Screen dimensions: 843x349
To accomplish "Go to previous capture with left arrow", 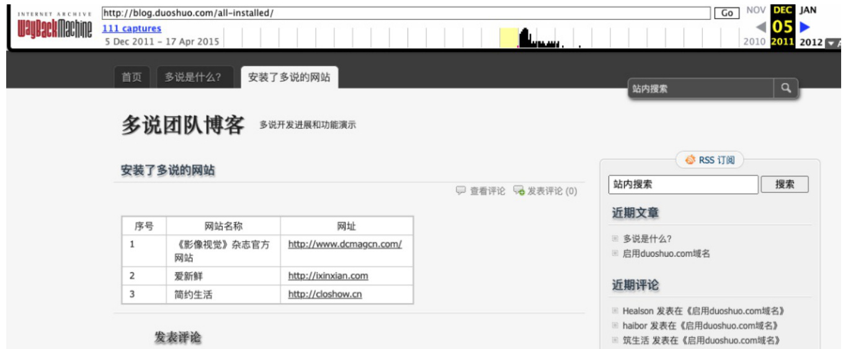I will click(x=760, y=27).
